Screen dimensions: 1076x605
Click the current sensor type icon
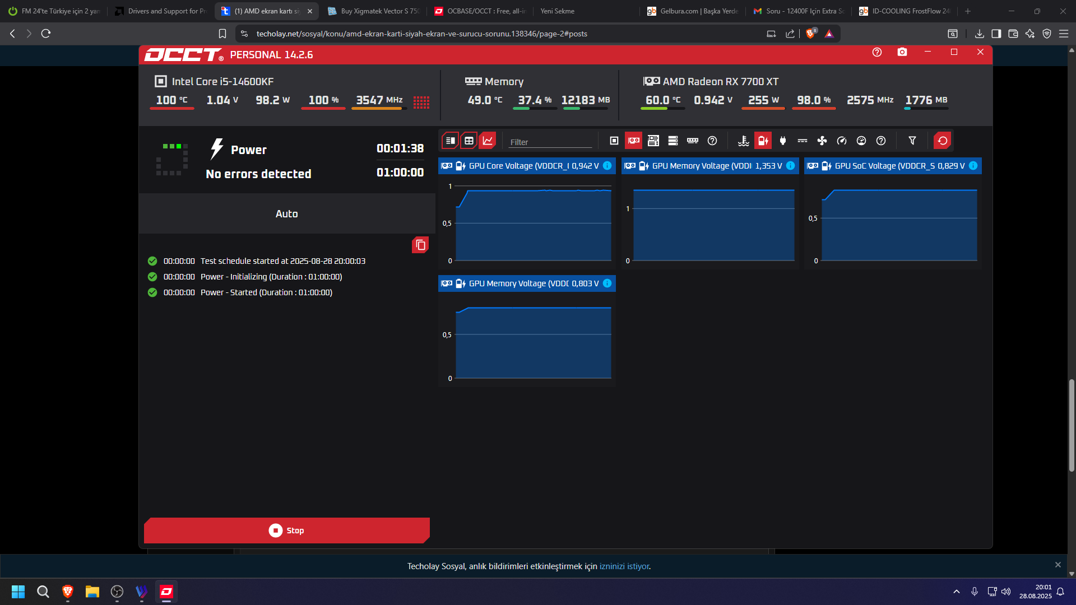point(803,141)
